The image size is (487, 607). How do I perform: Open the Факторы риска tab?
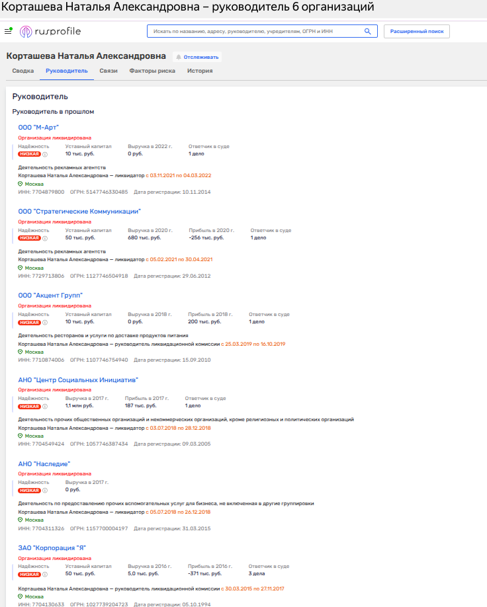pyautogui.click(x=152, y=71)
